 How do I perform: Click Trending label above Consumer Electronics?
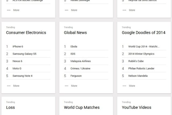10,27
